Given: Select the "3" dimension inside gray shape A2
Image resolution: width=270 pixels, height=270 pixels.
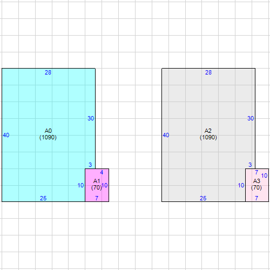Looking at the screenshot, I should [250, 165].
